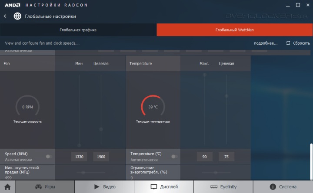Open the Видео section label
Viewport: 313px width, 193px height.
[x=109, y=187]
